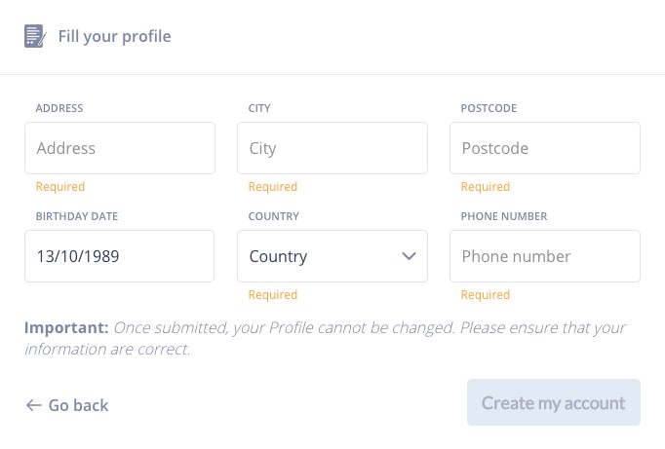Click the COUNTRY label above the dropdown
This screenshot has width=665, height=449.
[274, 216]
